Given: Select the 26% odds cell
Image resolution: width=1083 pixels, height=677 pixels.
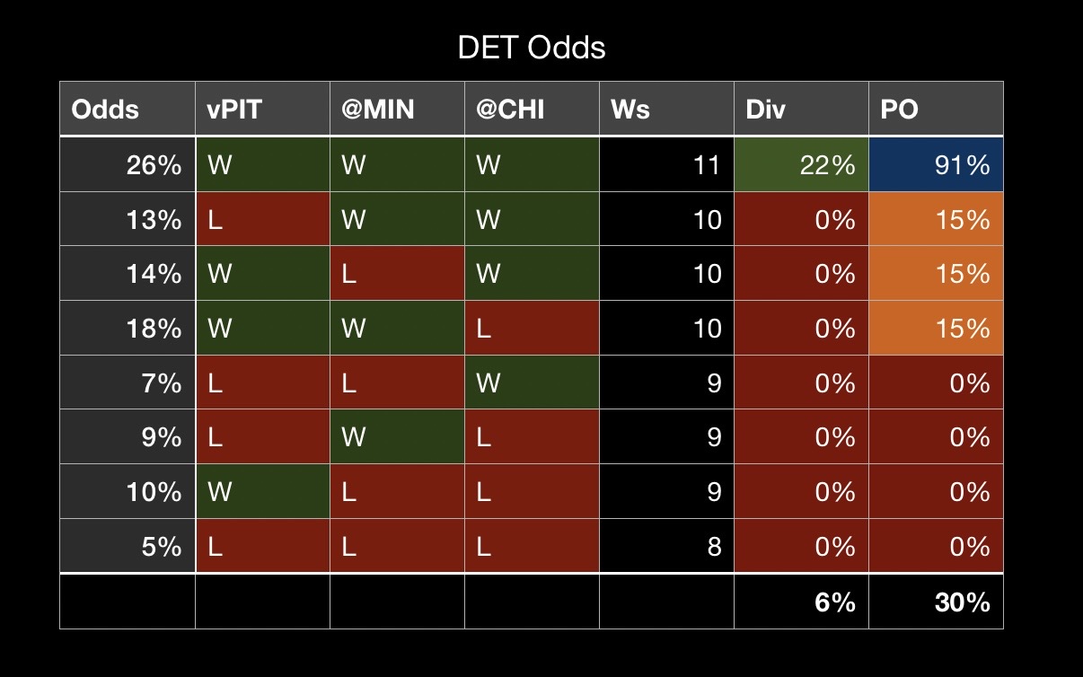Looking at the screenshot, I should pos(128,165).
